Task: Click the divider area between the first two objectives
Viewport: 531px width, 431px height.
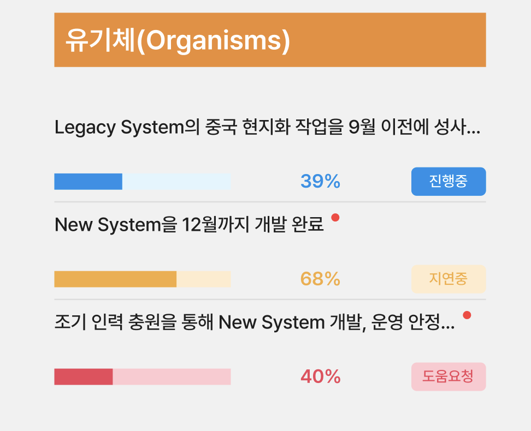Action: coord(270,201)
